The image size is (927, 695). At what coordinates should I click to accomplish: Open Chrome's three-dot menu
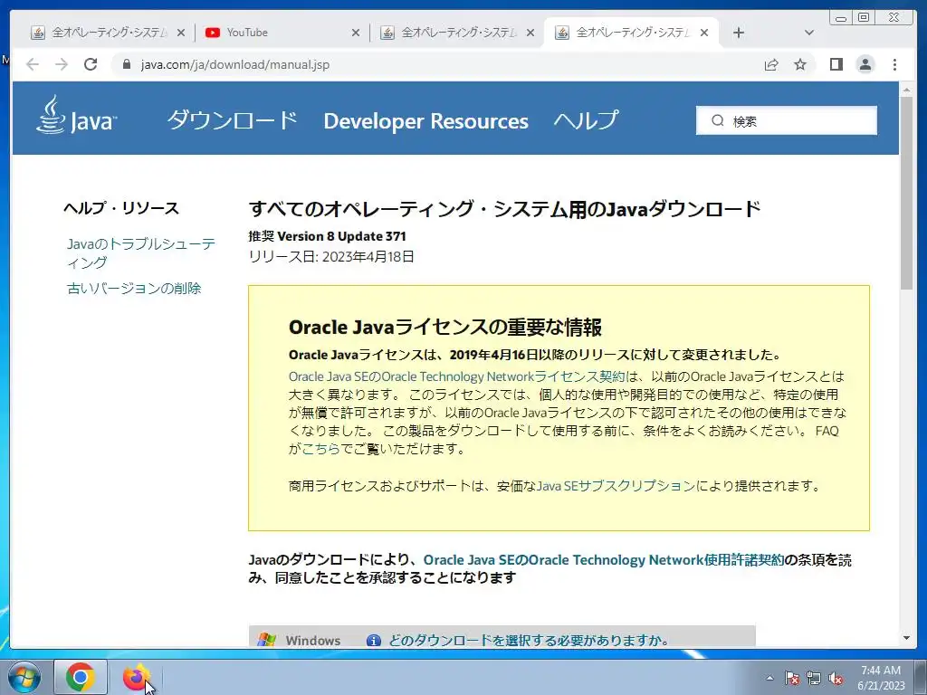[x=894, y=64]
